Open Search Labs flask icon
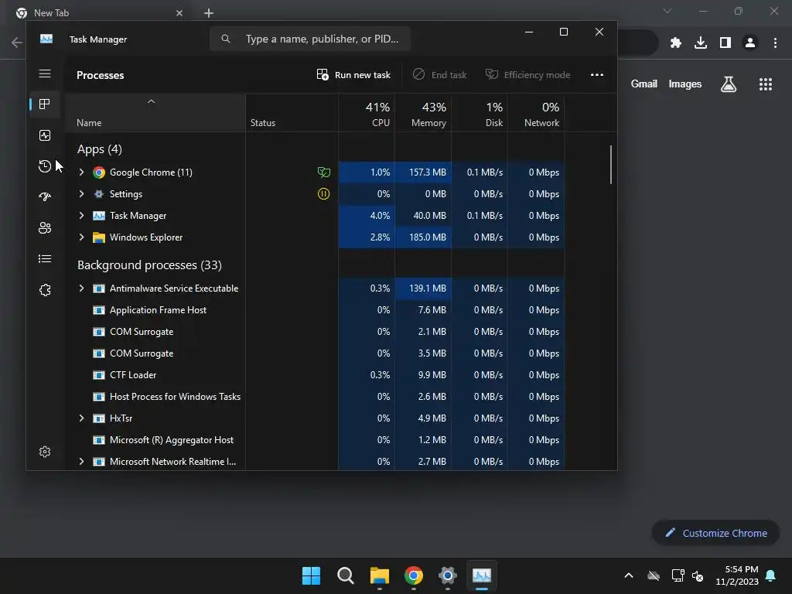The width and height of the screenshot is (792, 594). point(728,84)
